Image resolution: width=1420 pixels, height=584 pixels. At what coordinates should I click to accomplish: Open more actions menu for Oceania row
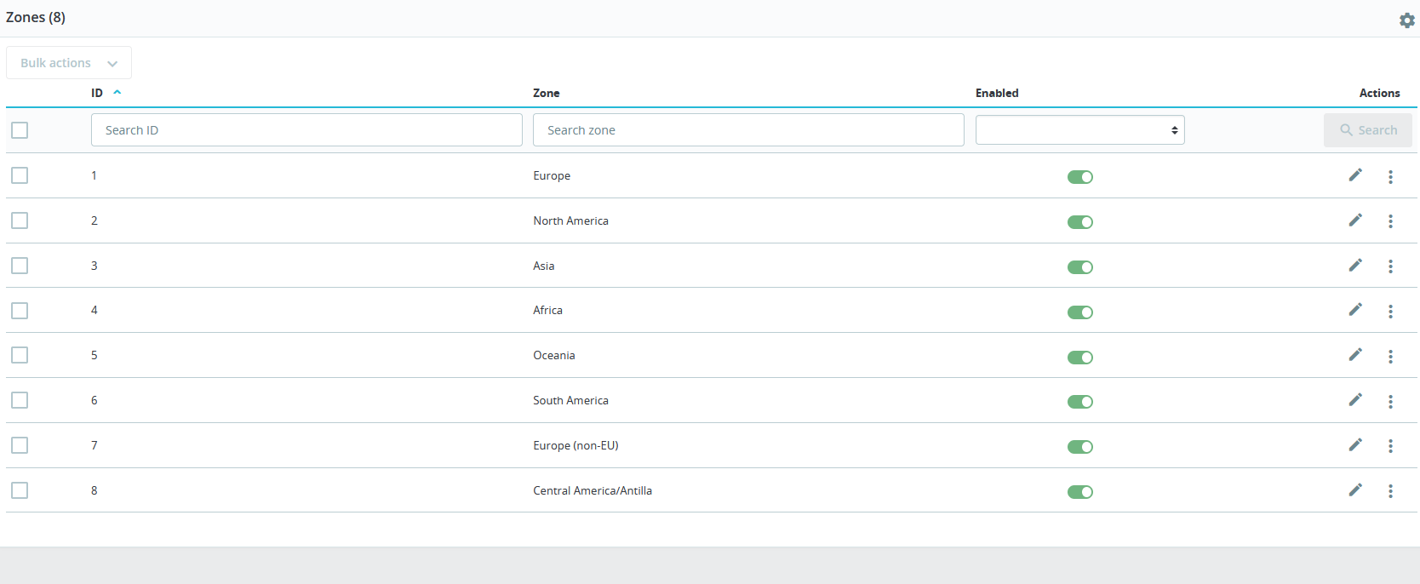pyautogui.click(x=1390, y=357)
